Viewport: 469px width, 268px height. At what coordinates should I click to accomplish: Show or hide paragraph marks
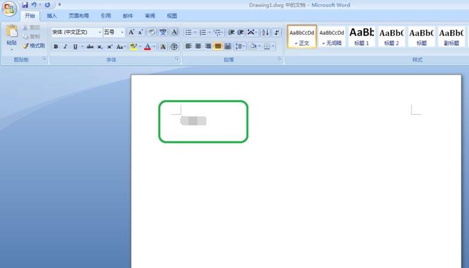pyautogui.click(x=276, y=32)
